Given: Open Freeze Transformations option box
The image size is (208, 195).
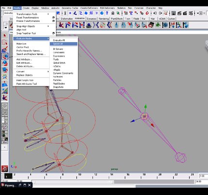Looking at the screenshot, I should (53, 21).
